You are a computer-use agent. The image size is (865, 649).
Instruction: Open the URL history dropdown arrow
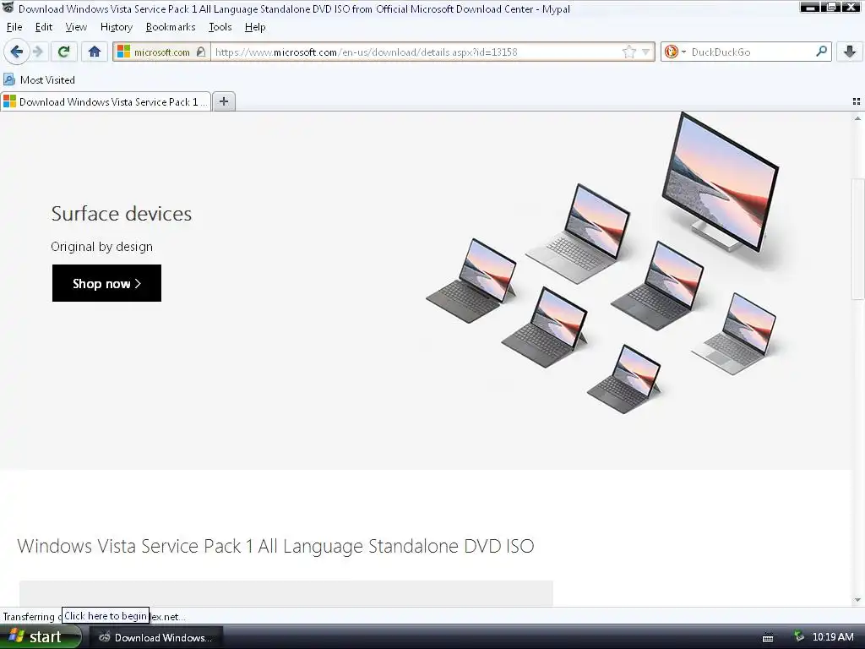(x=645, y=52)
